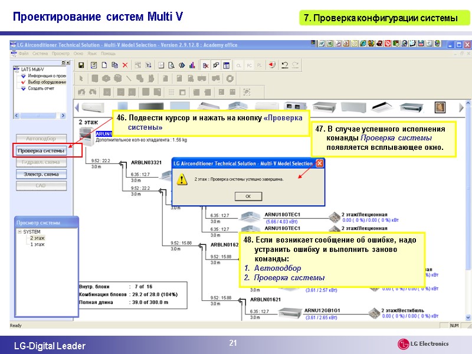
Task: Select the LATS Multi-V root node
Action: [32, 70]
